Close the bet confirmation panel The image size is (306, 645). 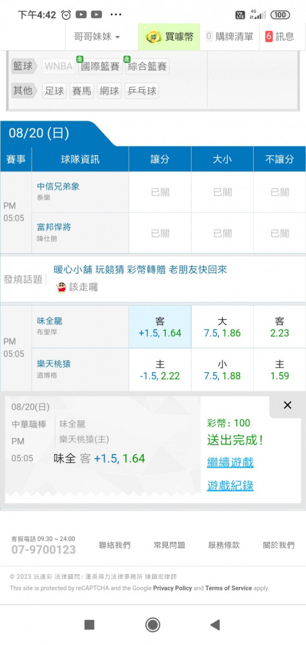tap(287, 405)
